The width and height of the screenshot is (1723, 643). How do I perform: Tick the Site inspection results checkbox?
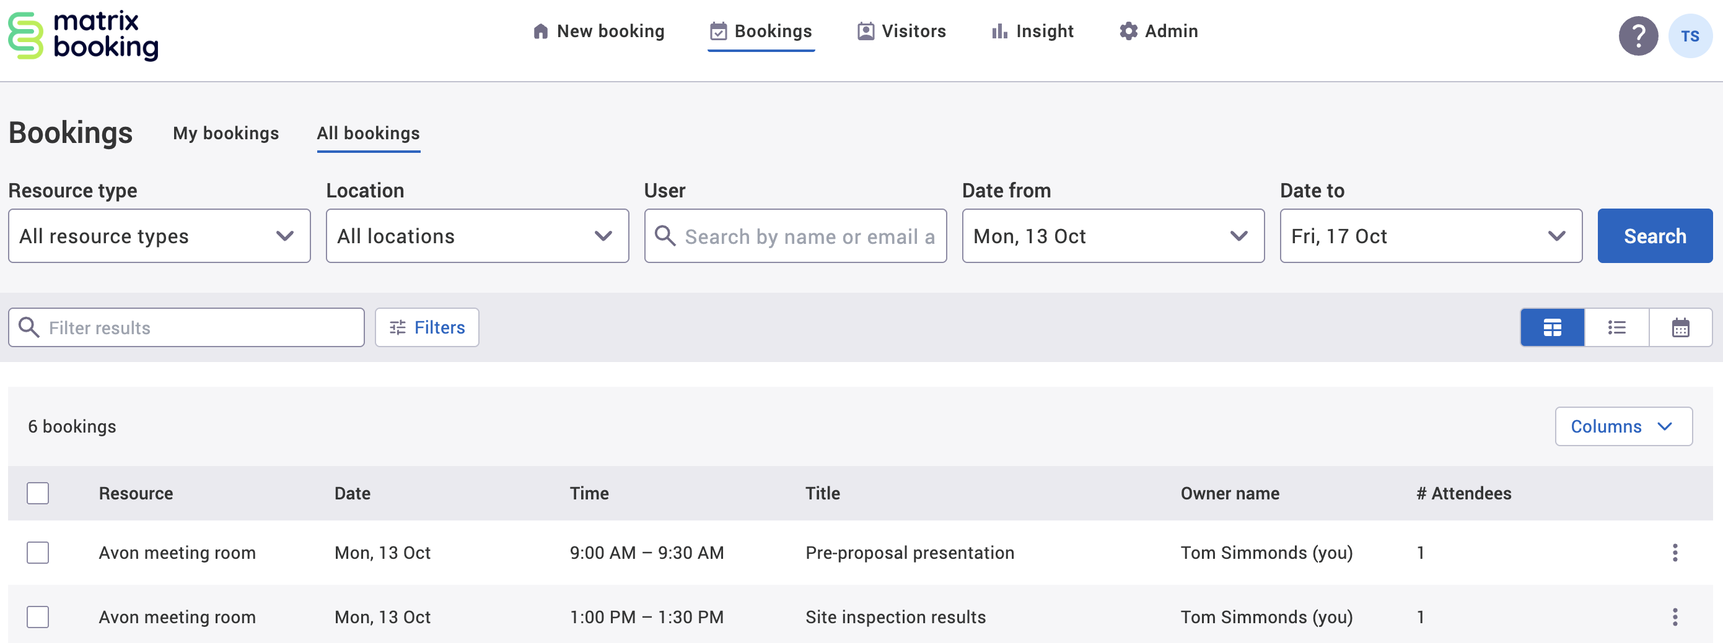click(x=38, y=617)
